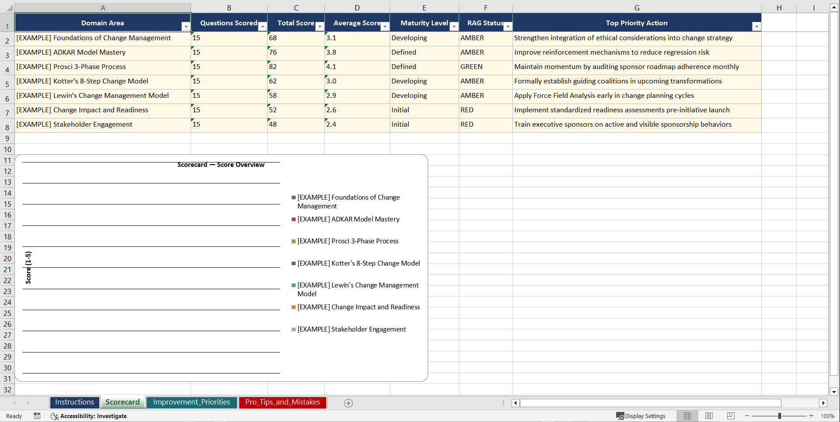The image size is (840, 422).
Task: Select the cell showing Total Score 82
Action: point(296,67)
